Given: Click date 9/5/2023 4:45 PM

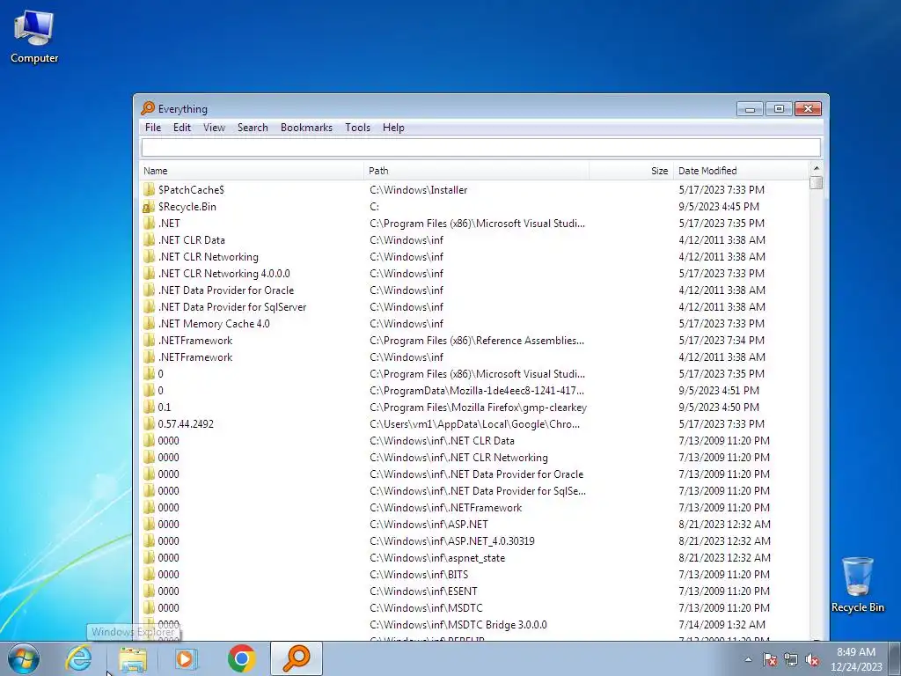Looking at the screenshot, I should (x=719, y=206).
